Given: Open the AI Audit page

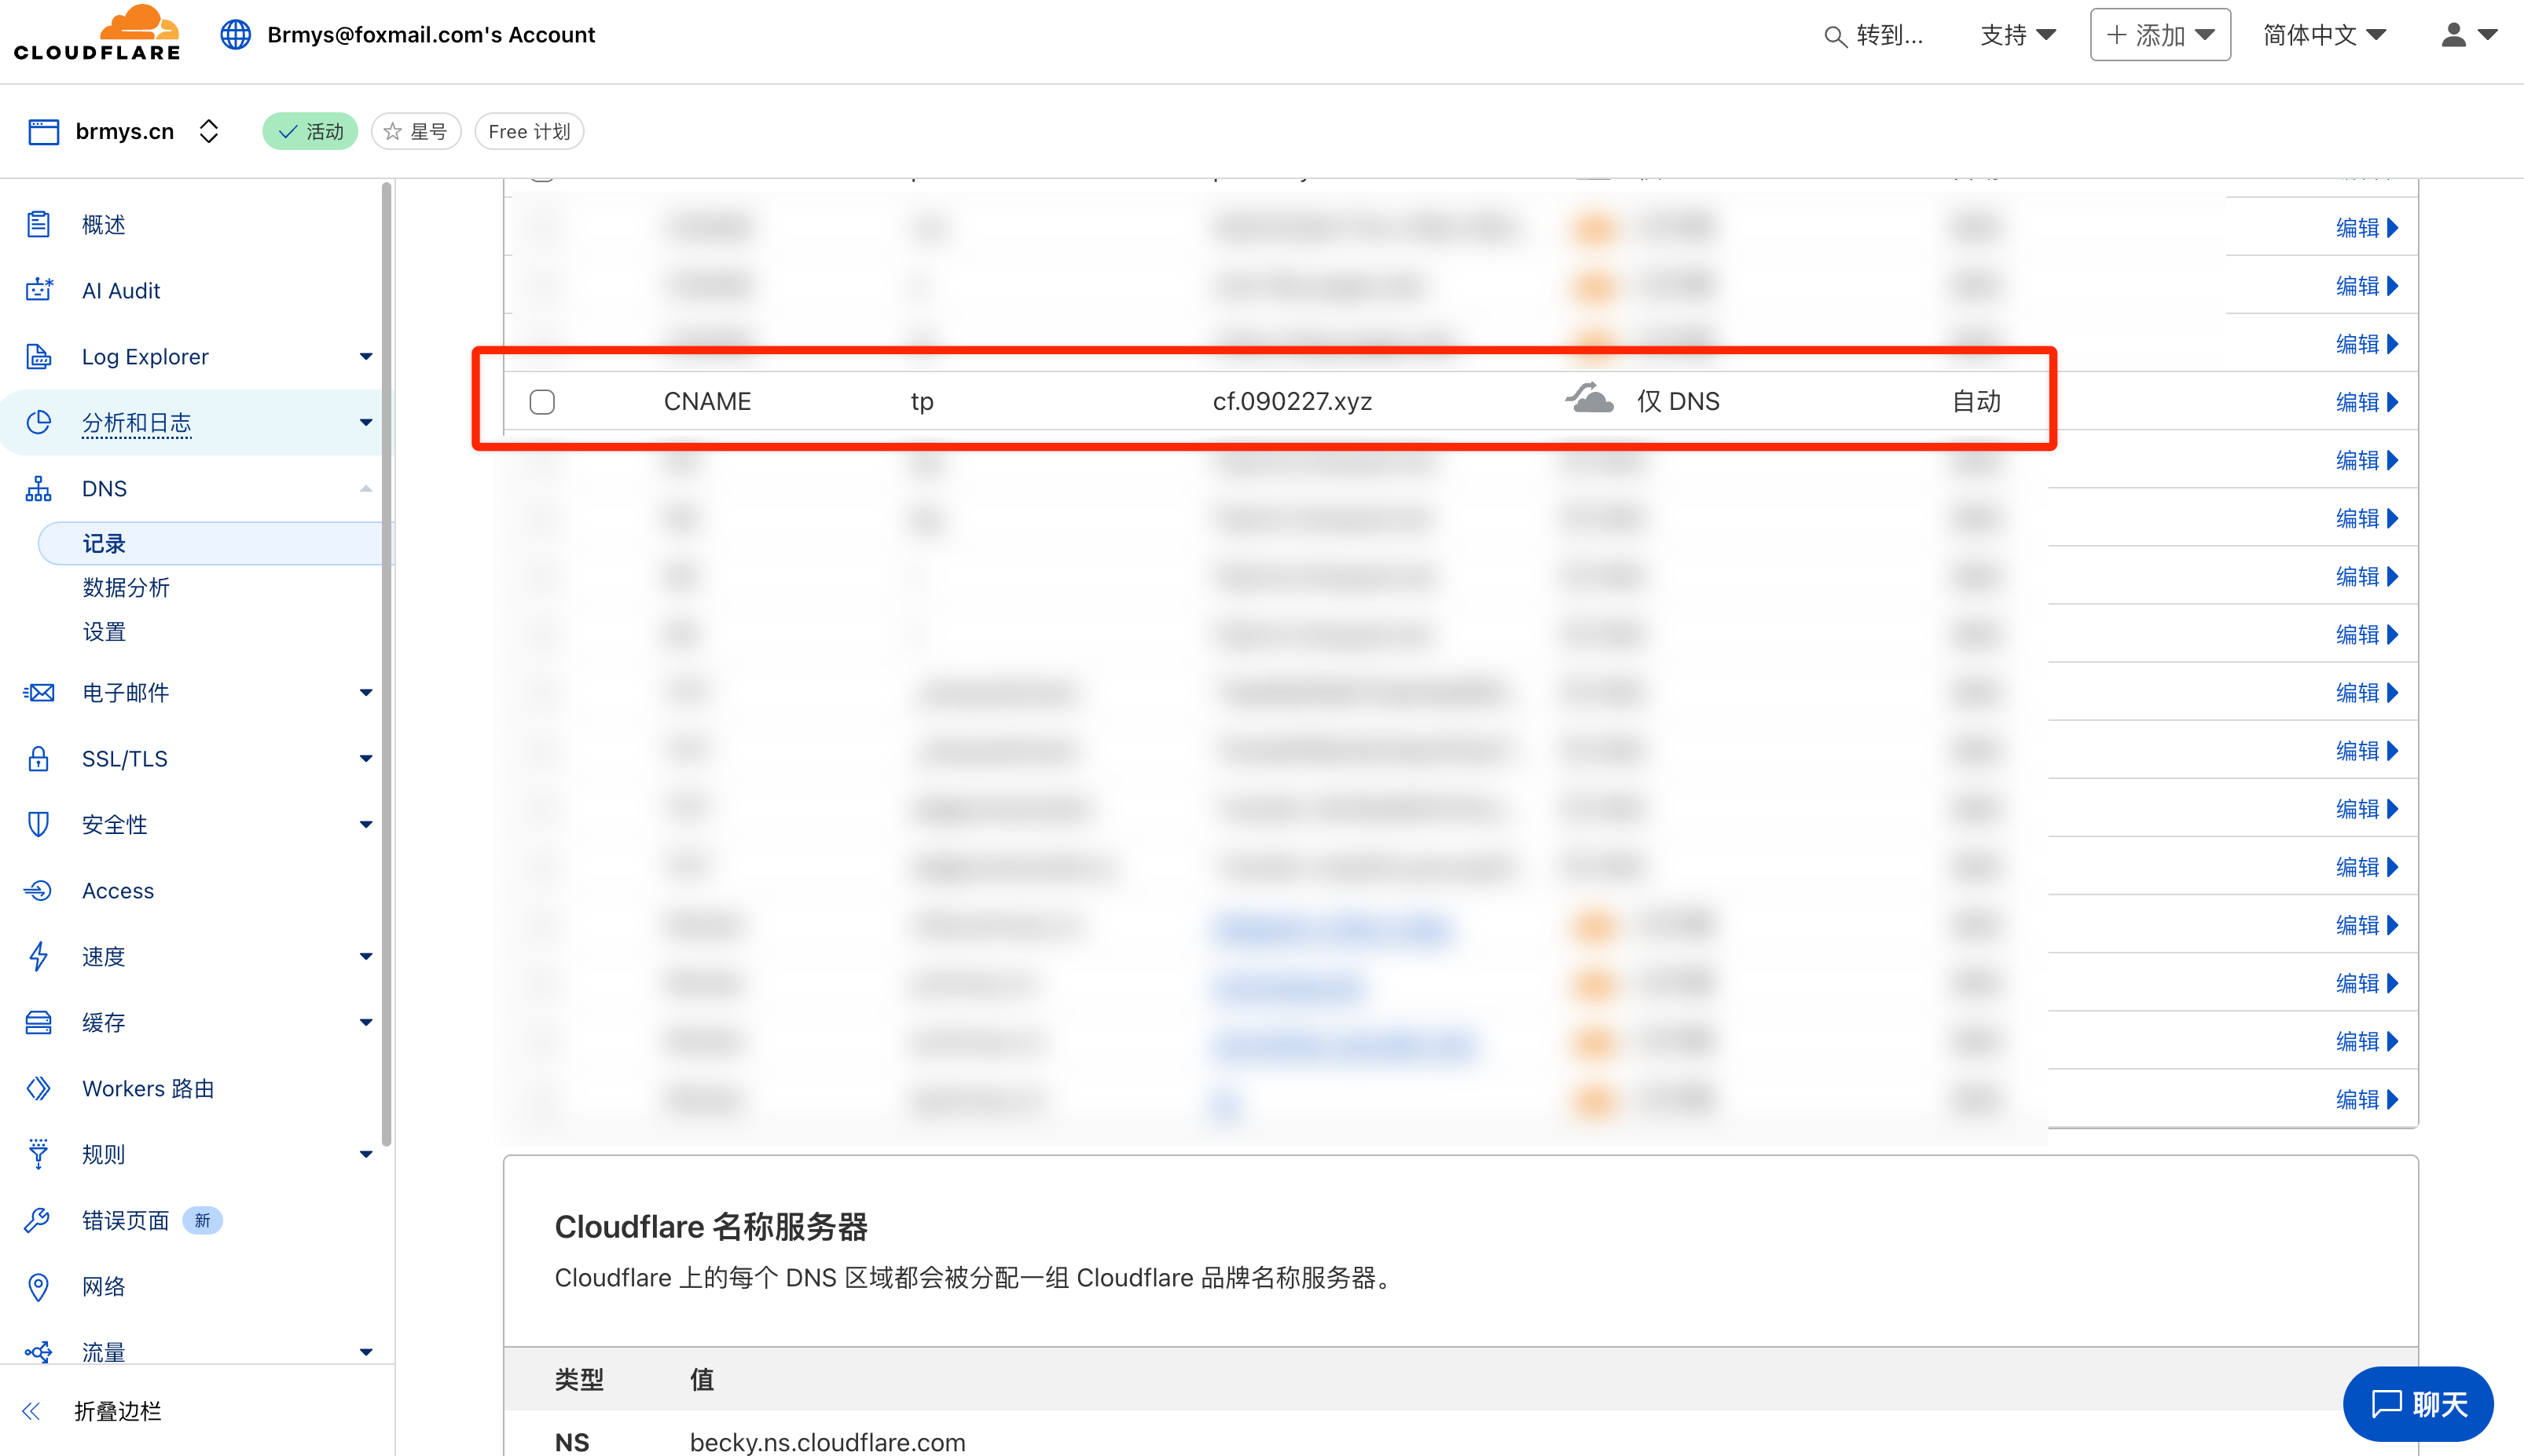Looking at the screenshot, I should [x=121, y=290].
